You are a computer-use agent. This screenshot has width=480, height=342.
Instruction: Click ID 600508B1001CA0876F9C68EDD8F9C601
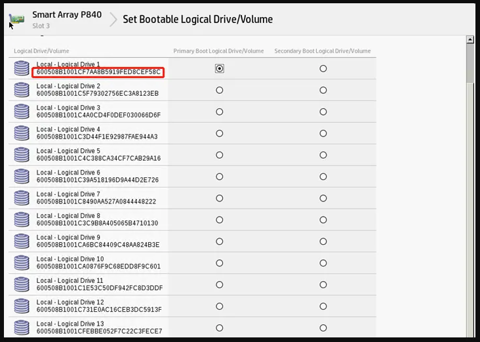coord(98,267)
